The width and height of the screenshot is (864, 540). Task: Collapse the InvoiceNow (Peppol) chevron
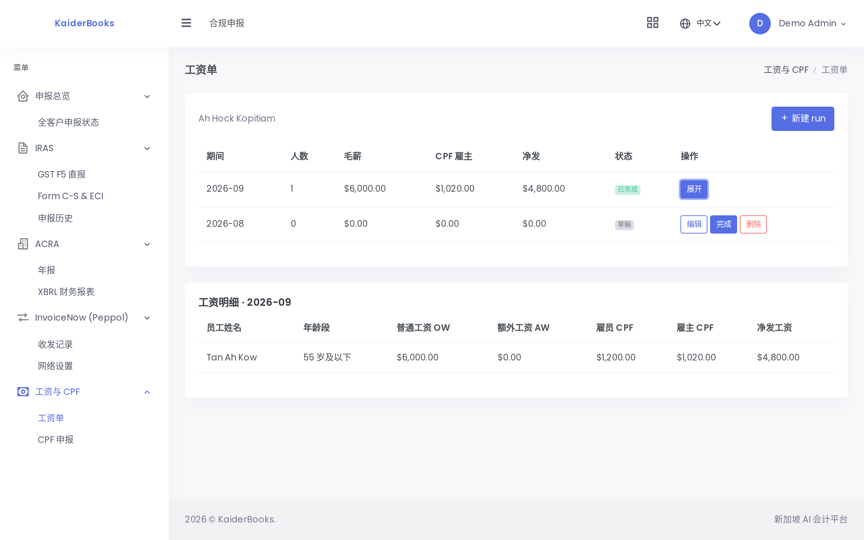[147, 318]
